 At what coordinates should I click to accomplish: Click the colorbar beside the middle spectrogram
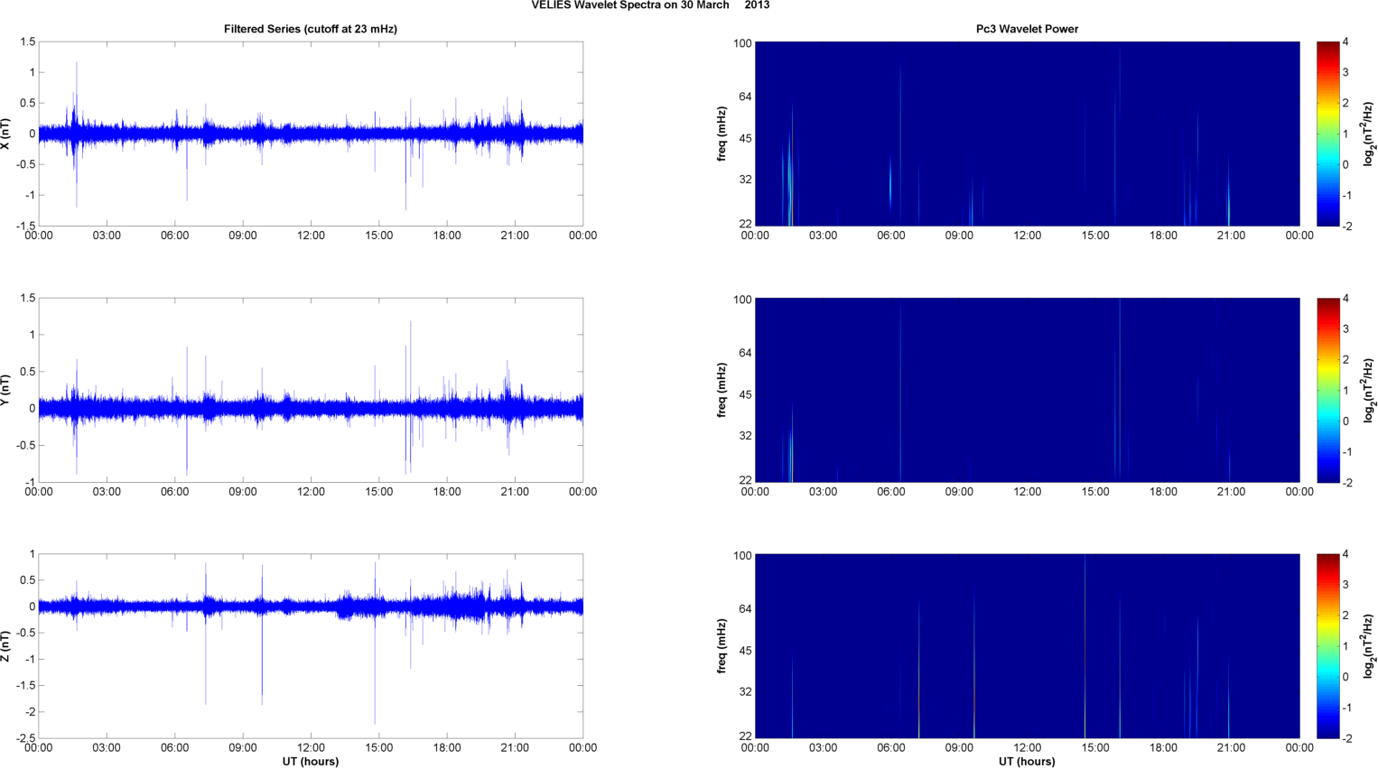click(1327, 390)
